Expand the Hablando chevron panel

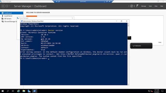click(x=134, y=46)
